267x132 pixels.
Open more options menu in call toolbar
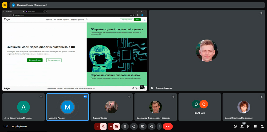[159, 126]
